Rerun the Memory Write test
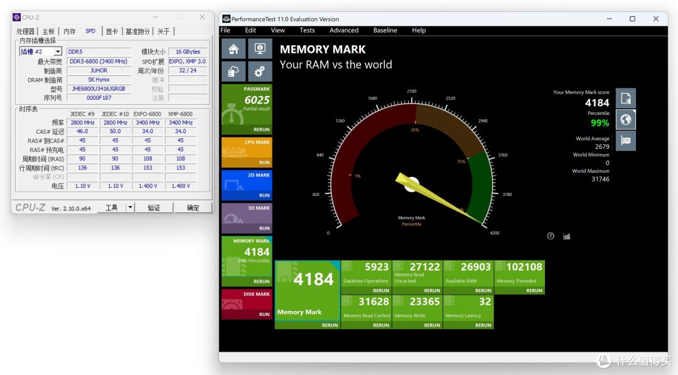 coord(431,325)
